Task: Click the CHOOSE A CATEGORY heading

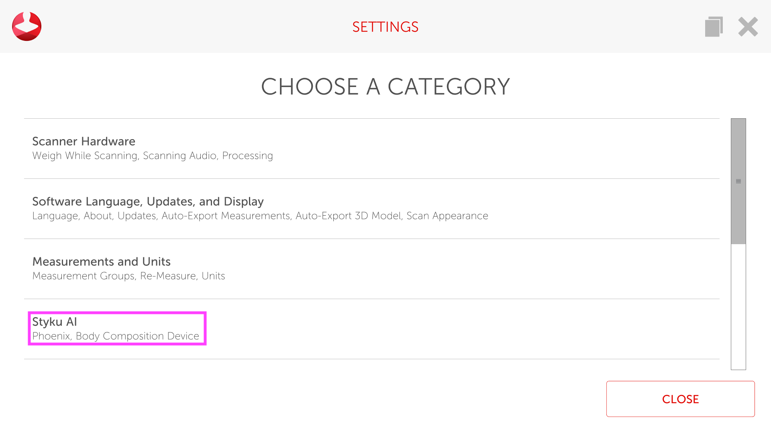Action: point(385,87)
